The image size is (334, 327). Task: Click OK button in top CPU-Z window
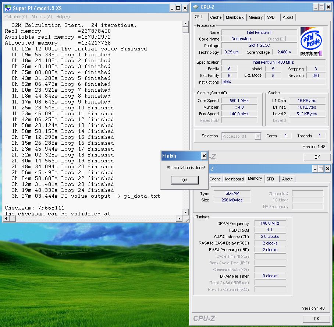[x=317, y=157]
